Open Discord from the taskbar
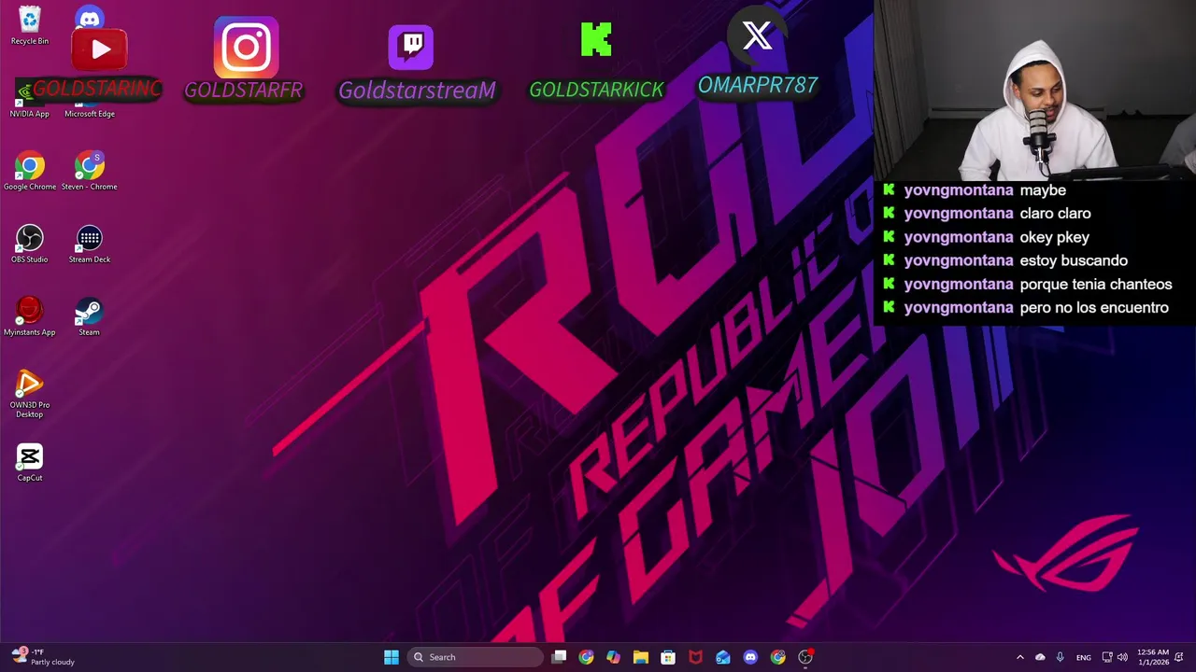1196x672 pixels. (x=750, y=657)
